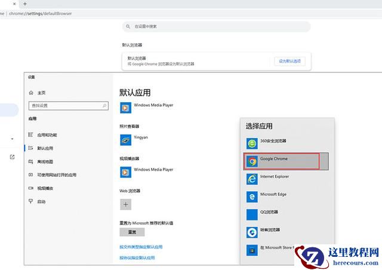Open 应用和功能 in Settings sidebar

[x=47, y=135]
